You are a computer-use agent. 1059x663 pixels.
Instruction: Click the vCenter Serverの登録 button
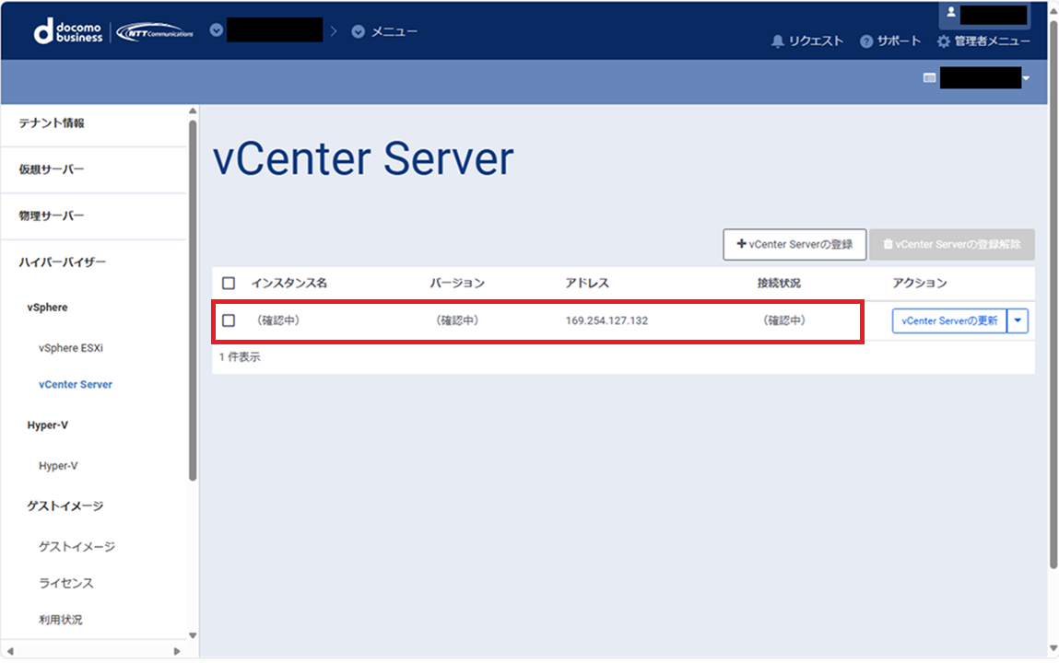794,245
